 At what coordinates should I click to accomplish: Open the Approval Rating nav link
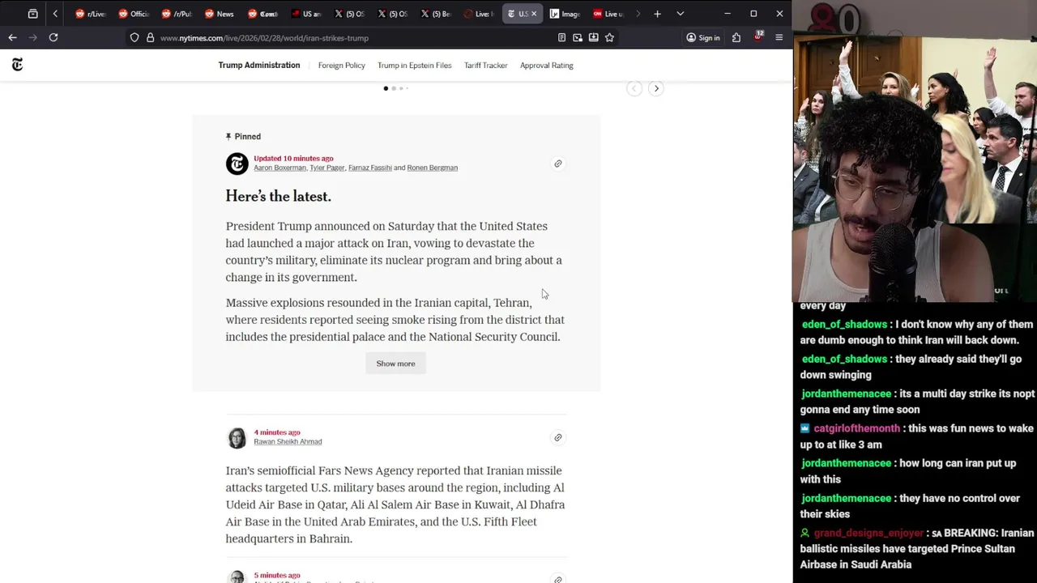546,65
